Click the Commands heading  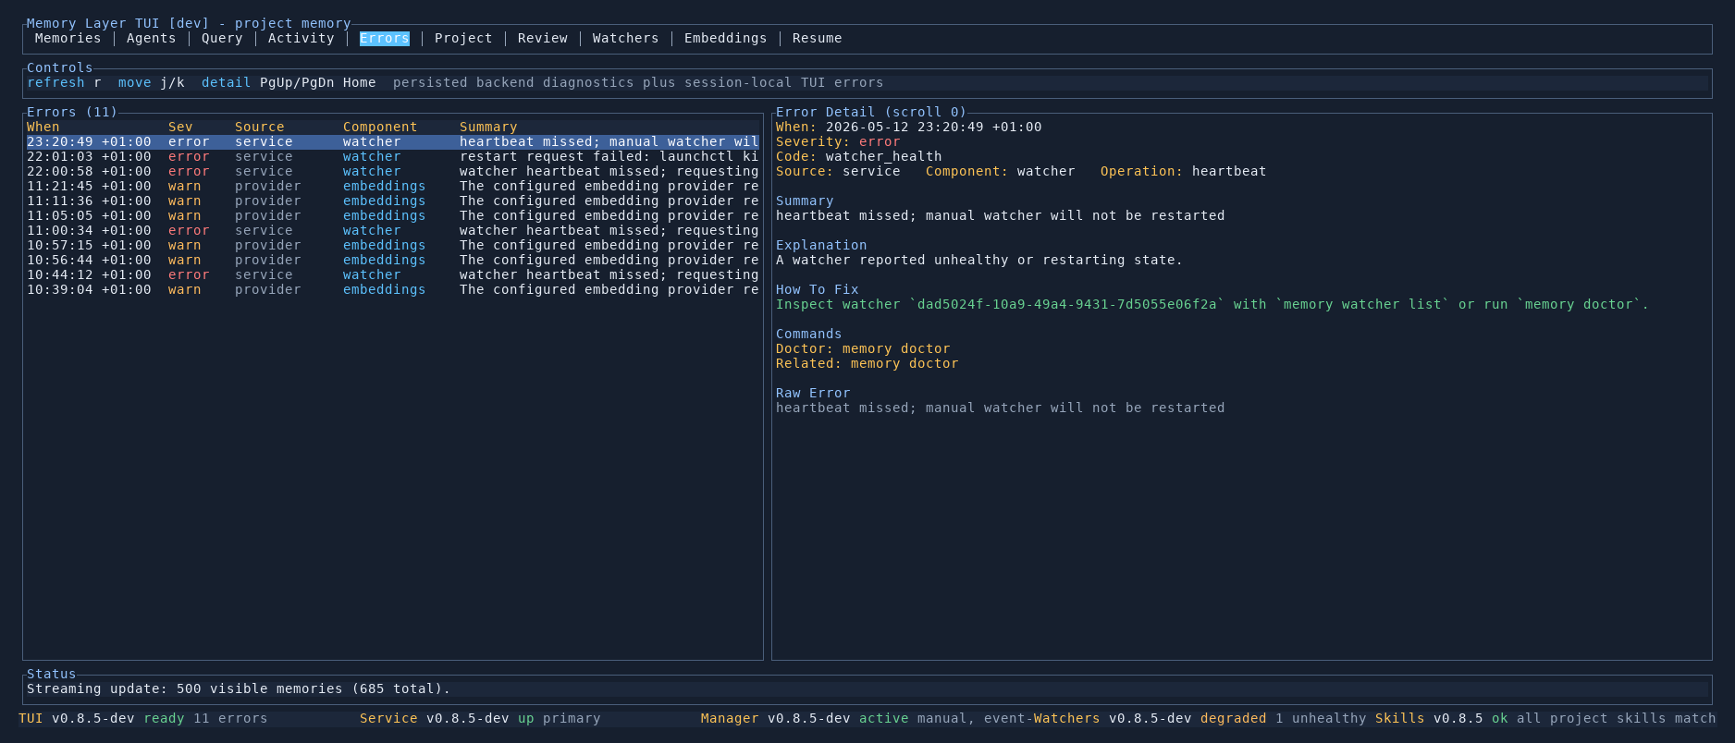809,334
